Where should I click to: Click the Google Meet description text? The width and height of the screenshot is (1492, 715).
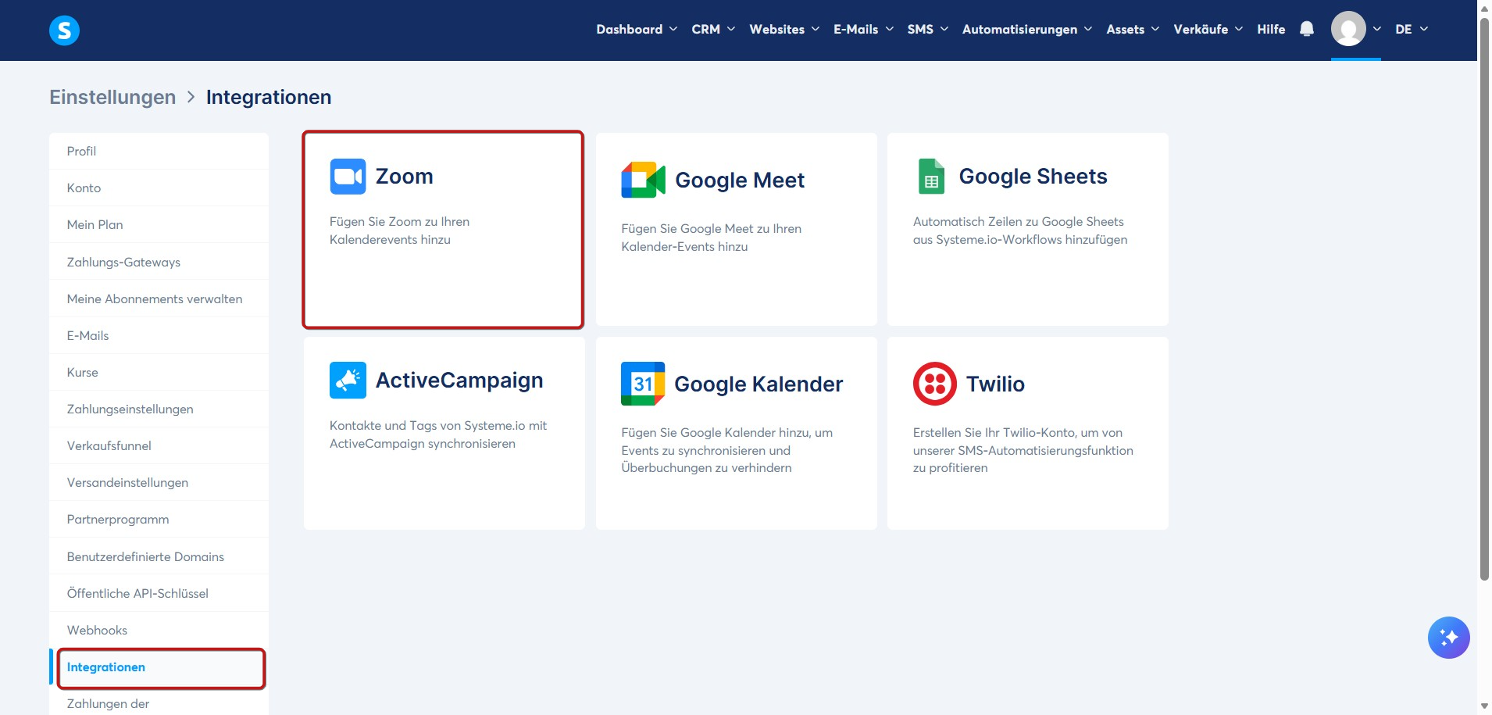tap(712, 238)
